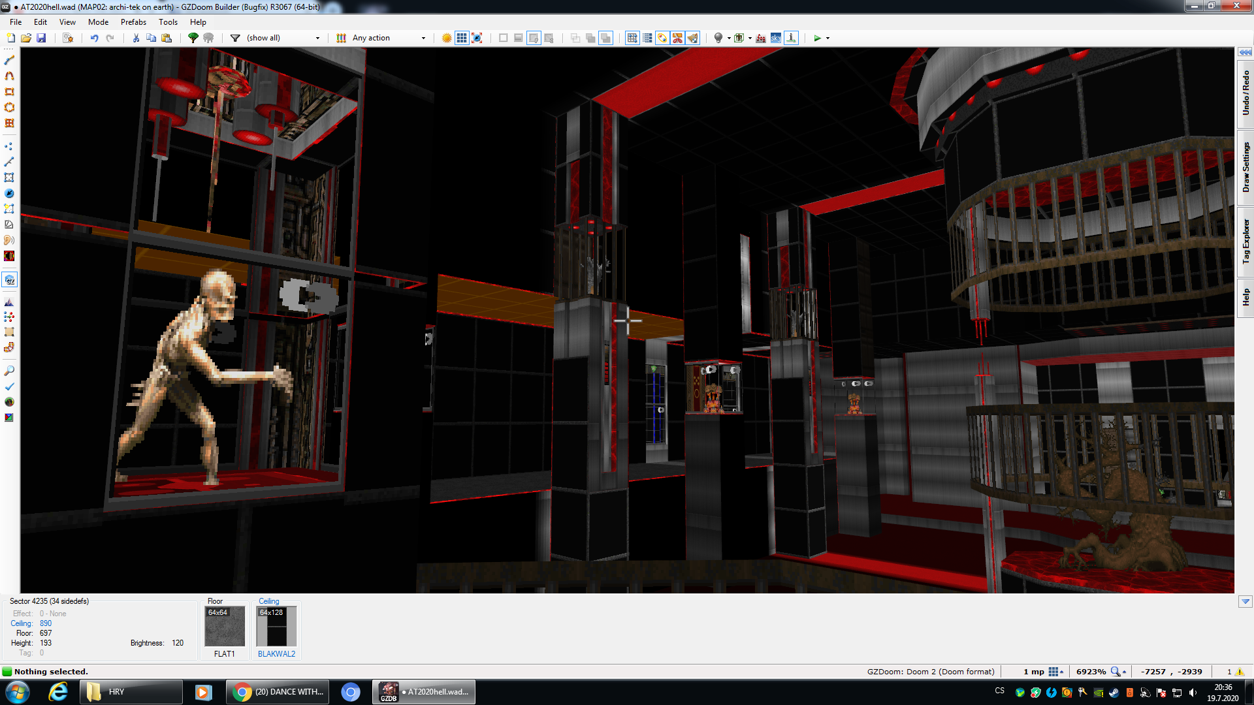The height and width of the screenshot is (705, 1254).
Task: Toggle snap to grid button
Action: 632,38
